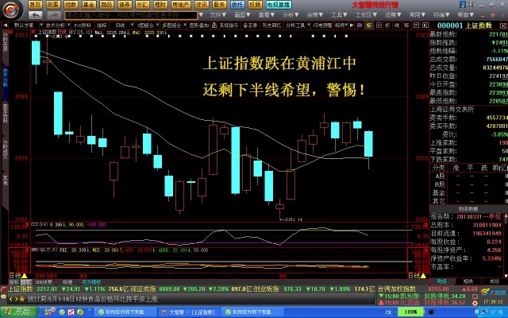Open the 股票 stocks button
This screenshot has height=318, width=508.
point(53,5)
